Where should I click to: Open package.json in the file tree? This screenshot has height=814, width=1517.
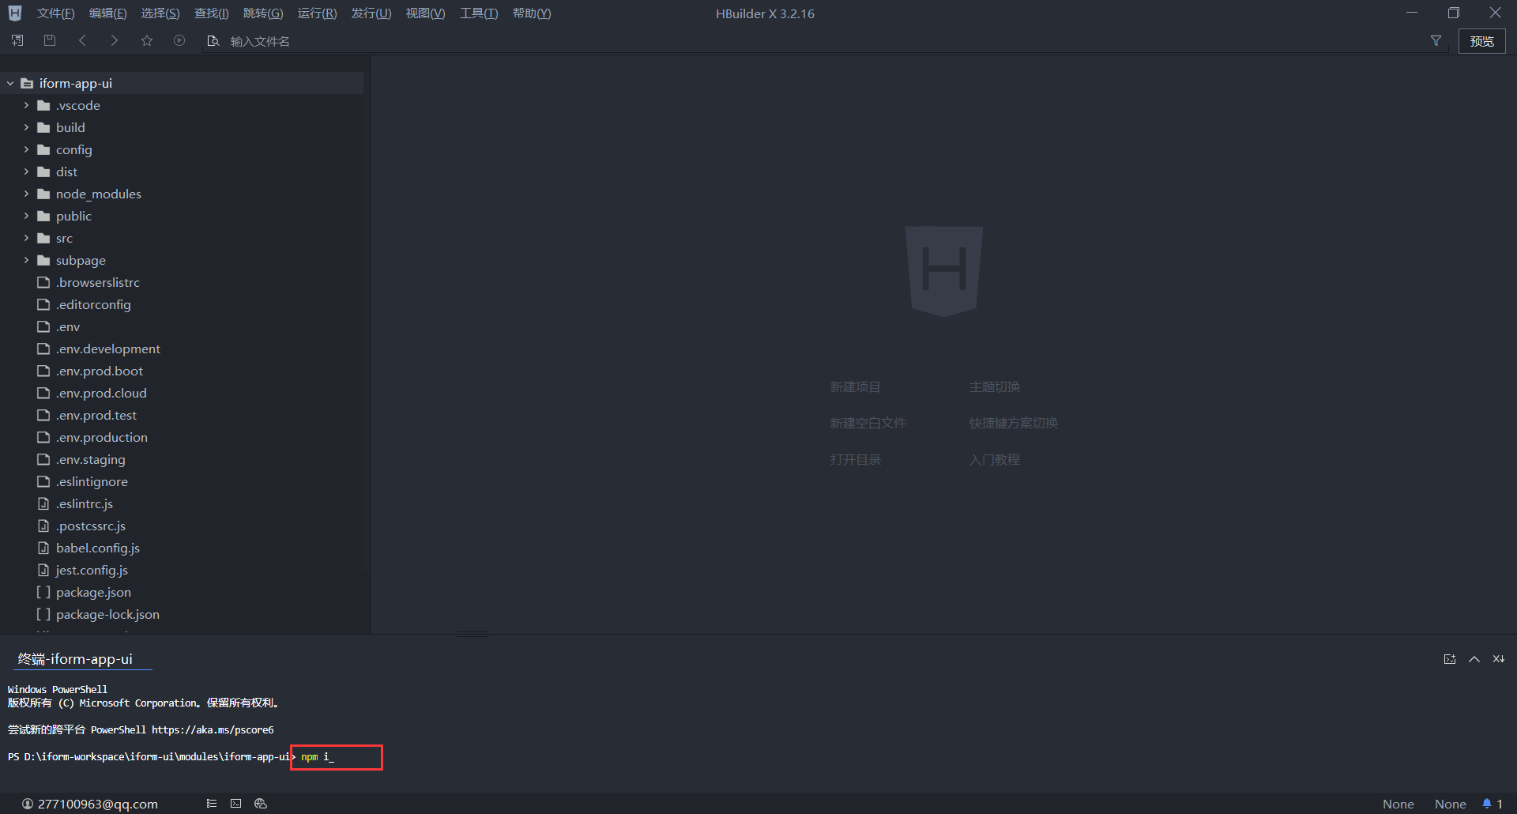(x=93, y=592)
